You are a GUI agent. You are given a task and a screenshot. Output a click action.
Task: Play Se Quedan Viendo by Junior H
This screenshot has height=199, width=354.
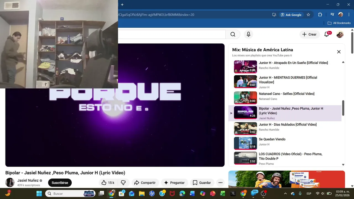[x=285, y=143]
